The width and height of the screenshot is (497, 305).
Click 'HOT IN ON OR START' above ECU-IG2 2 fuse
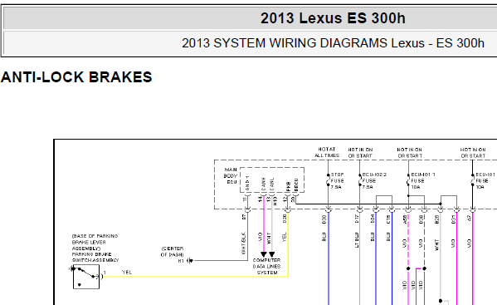(360, 153)
